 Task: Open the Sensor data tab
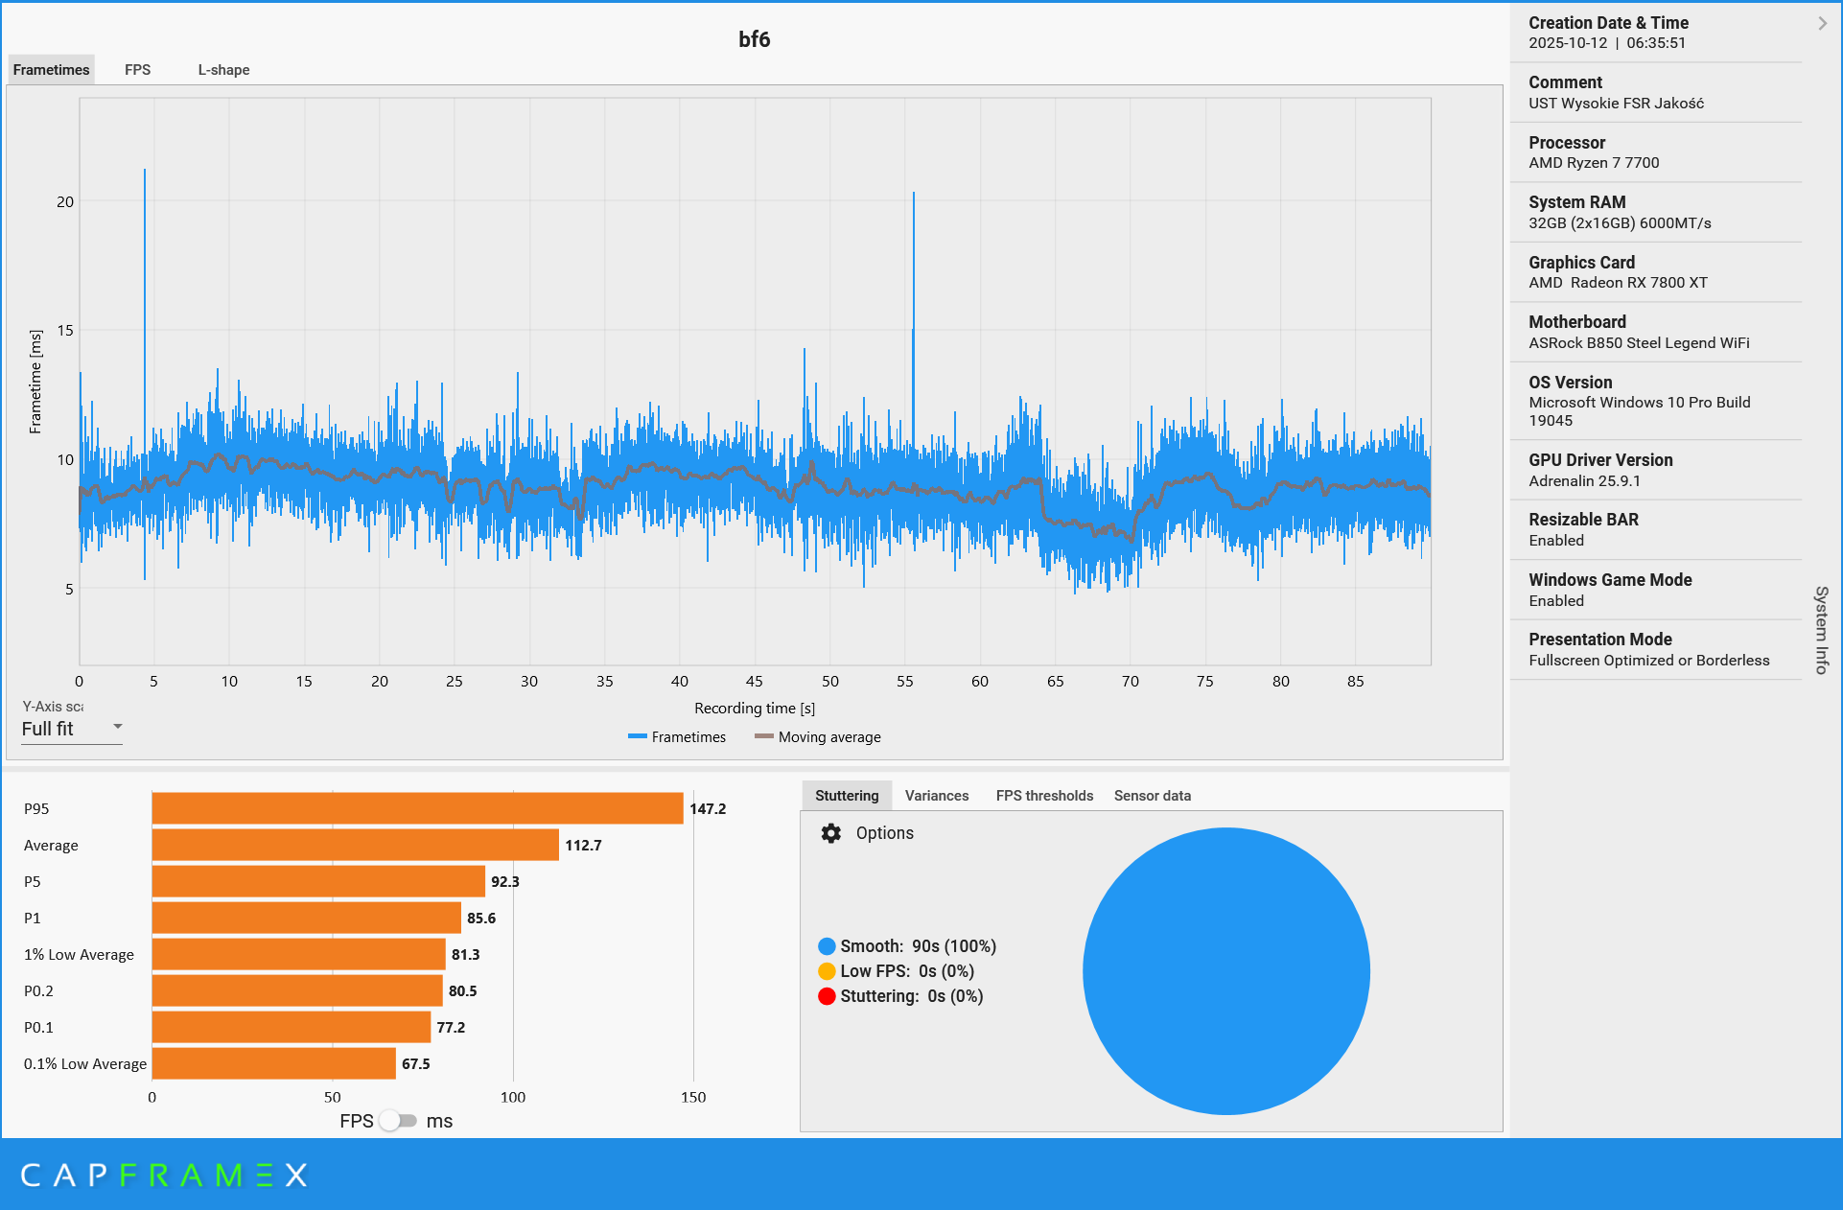pos(1152,796)
